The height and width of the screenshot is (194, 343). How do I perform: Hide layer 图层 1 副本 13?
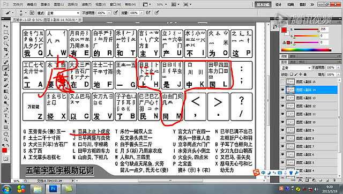[282, 98]
